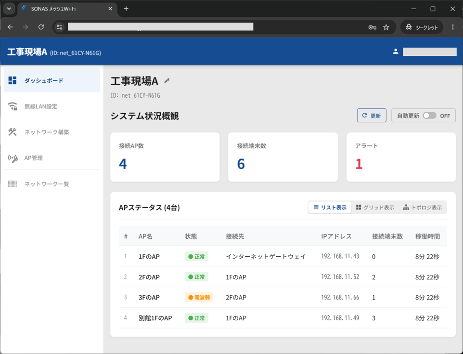Screen dimensions: 463x354
Task: Reload the browser page
Action: pyautogui.click(x=41, y=27)
